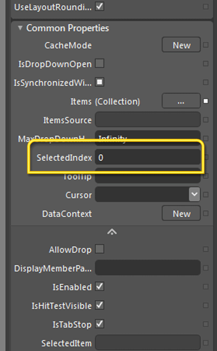Click the ItemsSource input field

click(148, 120)
